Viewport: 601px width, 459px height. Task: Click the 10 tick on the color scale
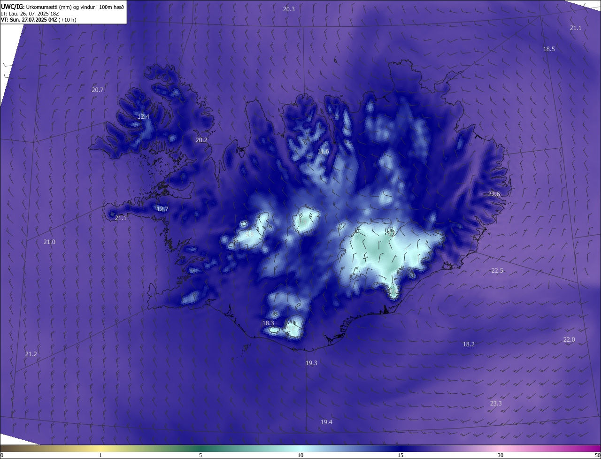pyautogui.click(x=300, y=455)
